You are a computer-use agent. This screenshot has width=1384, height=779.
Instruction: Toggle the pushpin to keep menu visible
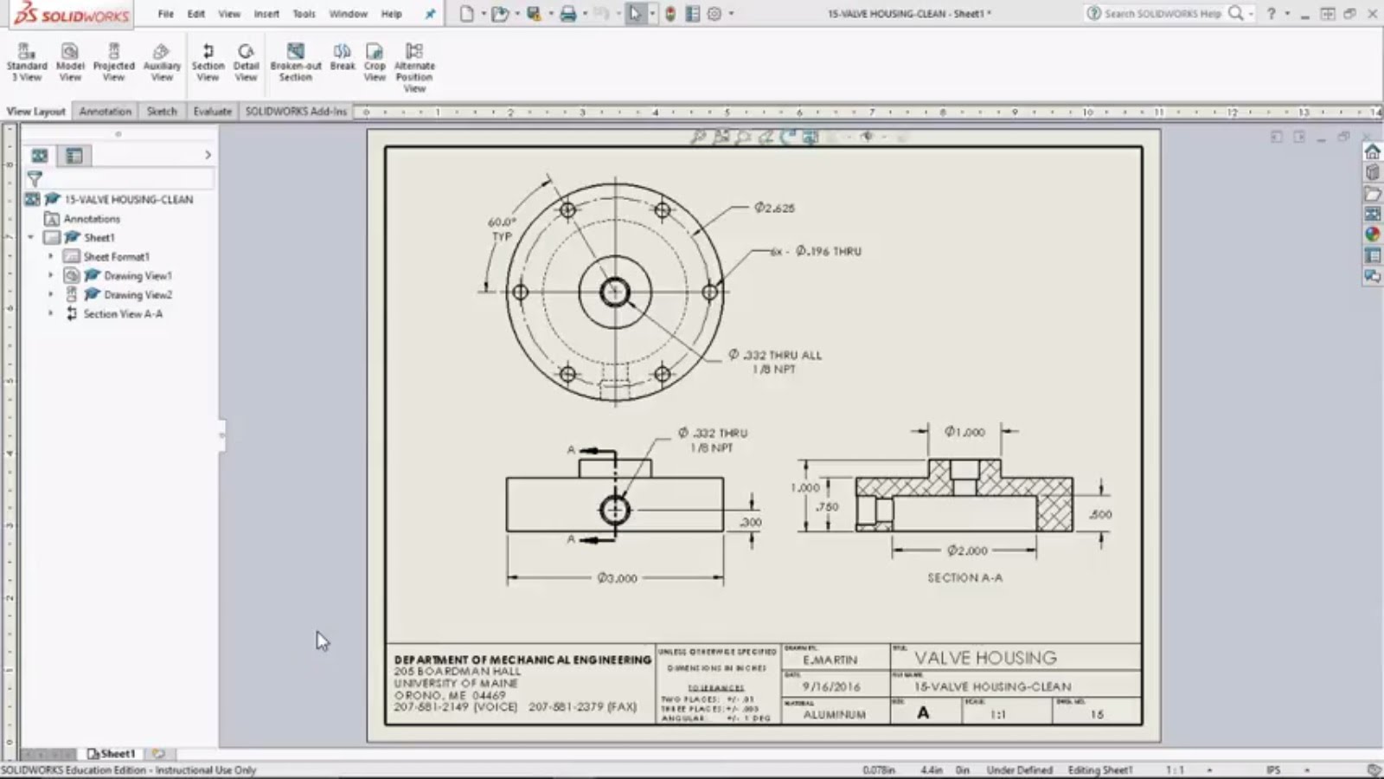click(430, 14)
